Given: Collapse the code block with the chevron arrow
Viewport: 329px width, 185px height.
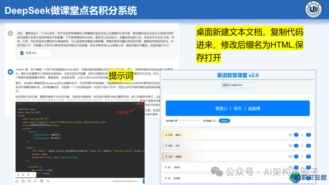Looking at the screenshot, I should click(134, 103).
